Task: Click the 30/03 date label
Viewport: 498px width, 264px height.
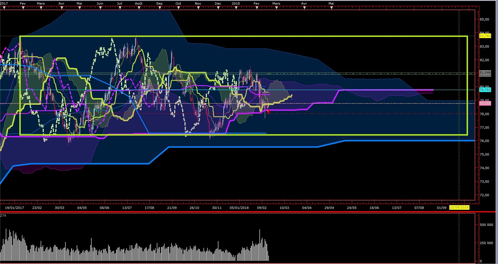Action: (59, 207)
